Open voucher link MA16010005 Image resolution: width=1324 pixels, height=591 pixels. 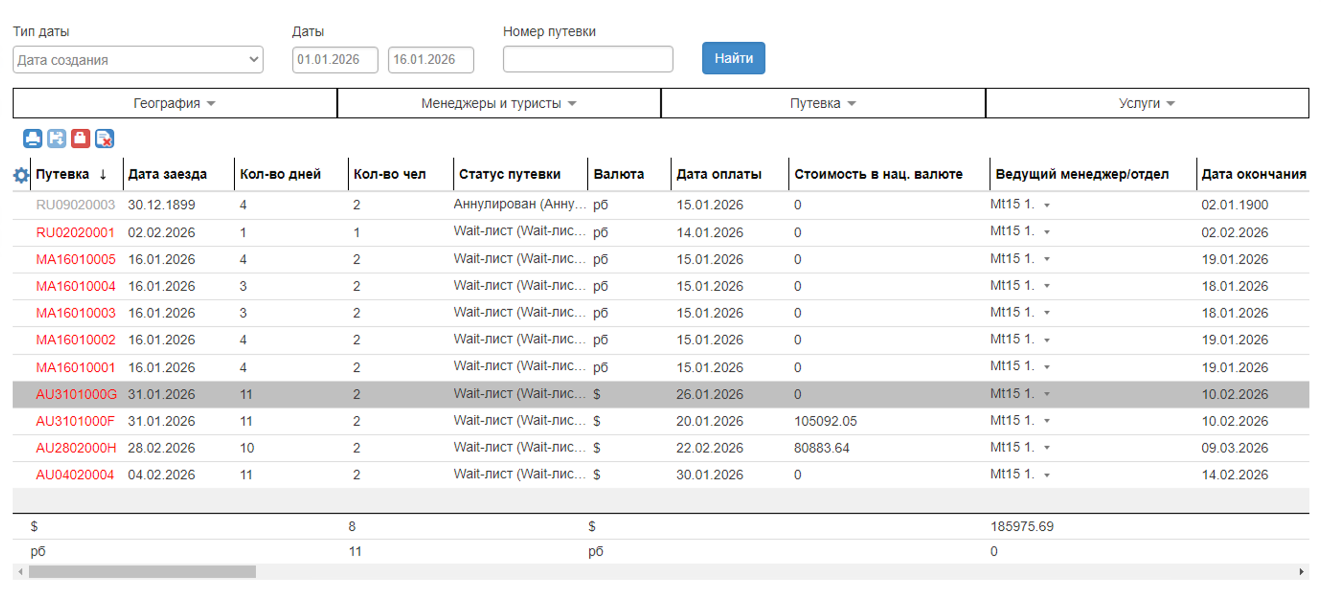pyautogui.click(x=76, y=259)
